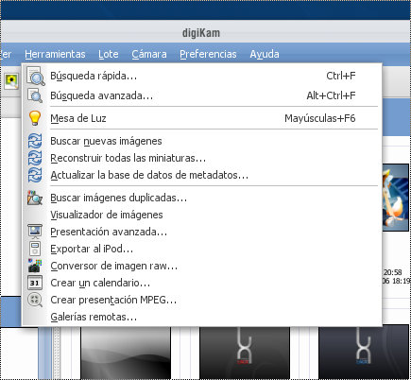Select the dark thumbnail with red logo text
This screenshot has width=411, height=380.
pos(245,353)
